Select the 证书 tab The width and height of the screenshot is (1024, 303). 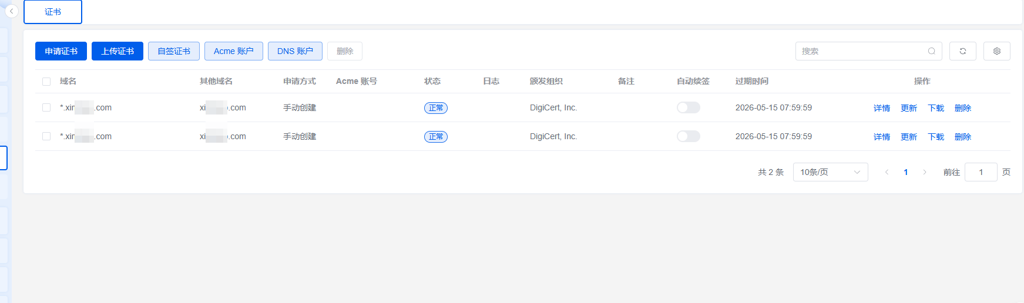click(53, 12)
